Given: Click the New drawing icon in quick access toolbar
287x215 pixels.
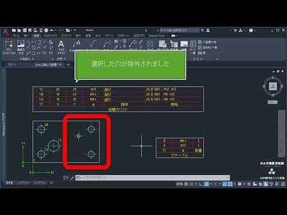Looking at the screenshot, I should (14, 30).
